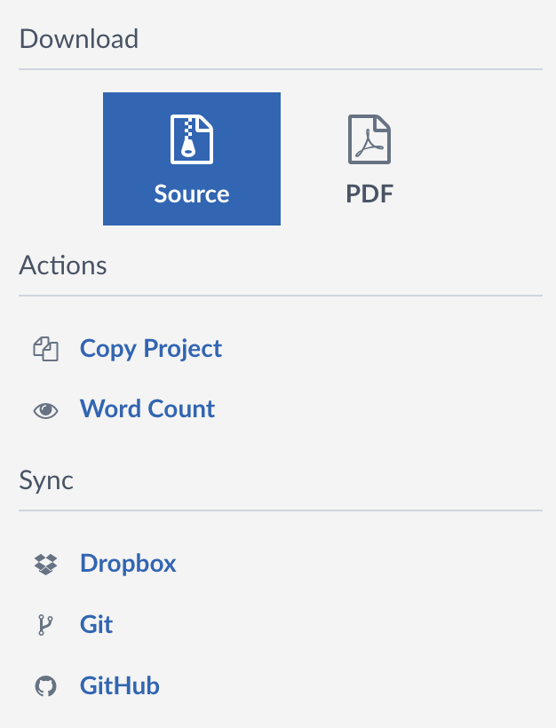The image size is (556, 728).
Task: Download the compiled PDF via its text label
Action: (x=369, y=194)
